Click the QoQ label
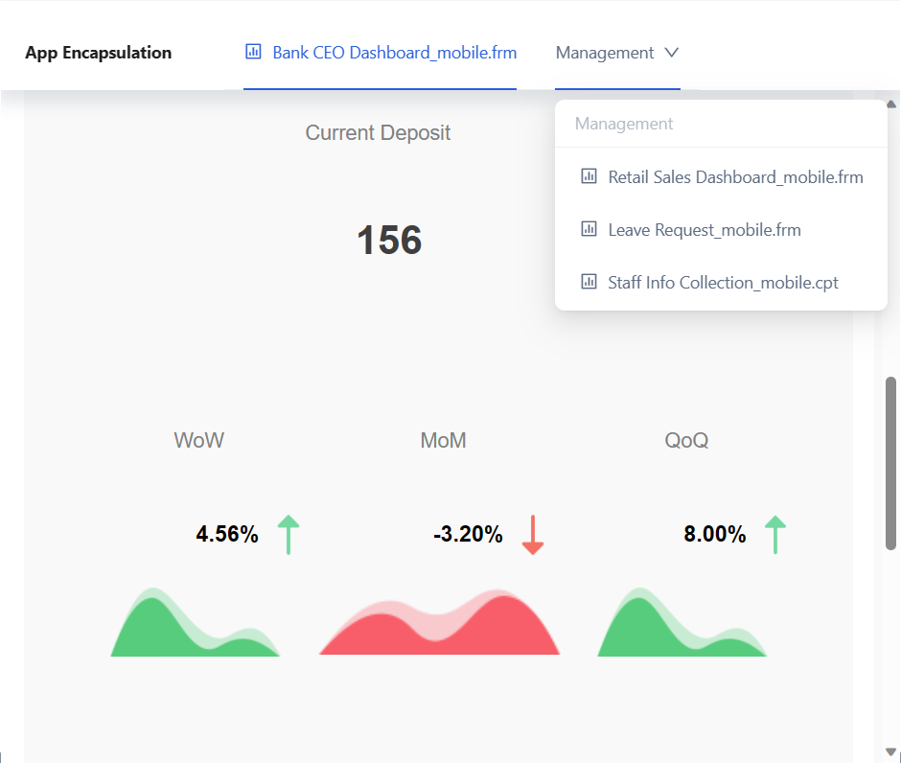 tap(686, 441)
